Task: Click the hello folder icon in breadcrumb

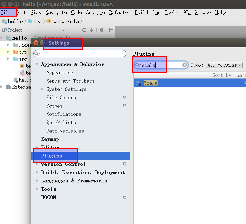Action: click(4, 21)
